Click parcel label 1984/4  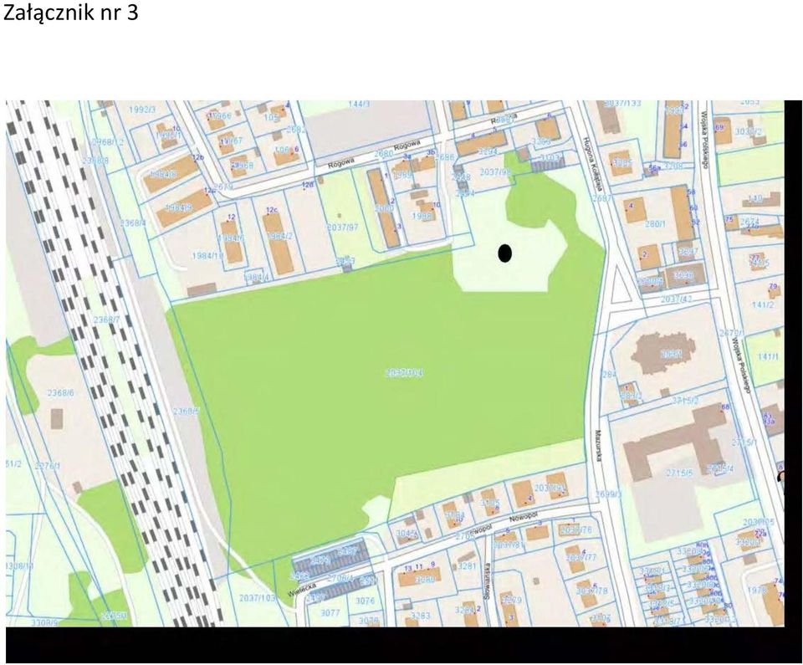[x=256, y=277]
